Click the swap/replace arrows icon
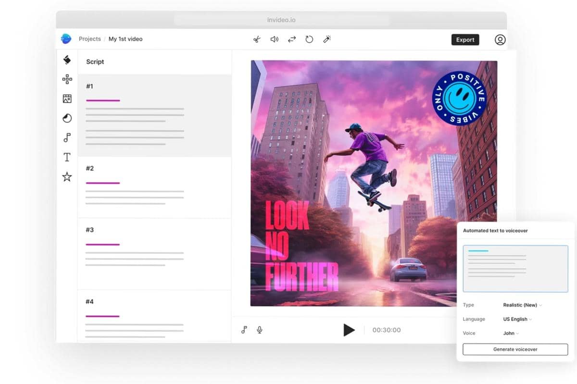 pyautogui.click(x=291, y=39)
